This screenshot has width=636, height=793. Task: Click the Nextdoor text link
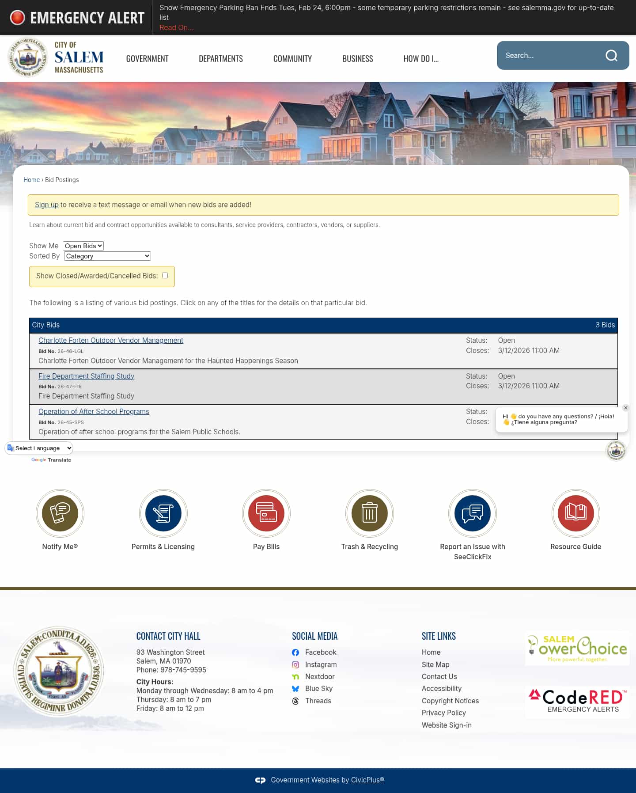click(320, 677)
